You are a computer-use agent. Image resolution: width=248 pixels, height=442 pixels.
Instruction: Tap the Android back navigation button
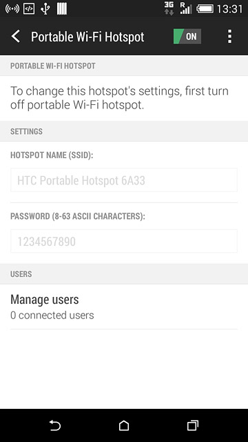tap(55, 425)
